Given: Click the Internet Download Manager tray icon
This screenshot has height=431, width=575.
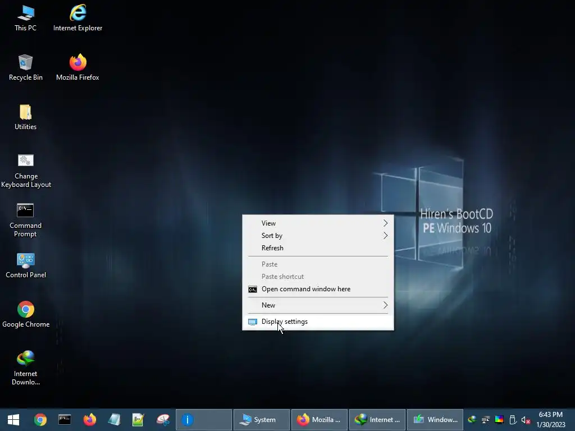Looking at the screenshot, I should click(x=472, y=420).
